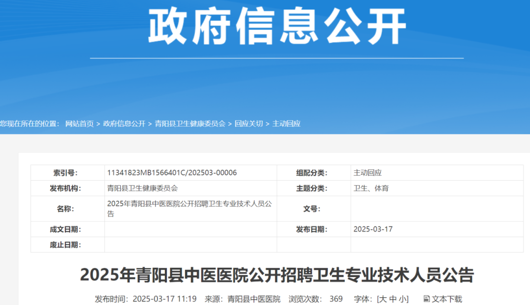Click the document icon beside 文本下载
Viewport: 530px width, 305px height.
[426, 299]
